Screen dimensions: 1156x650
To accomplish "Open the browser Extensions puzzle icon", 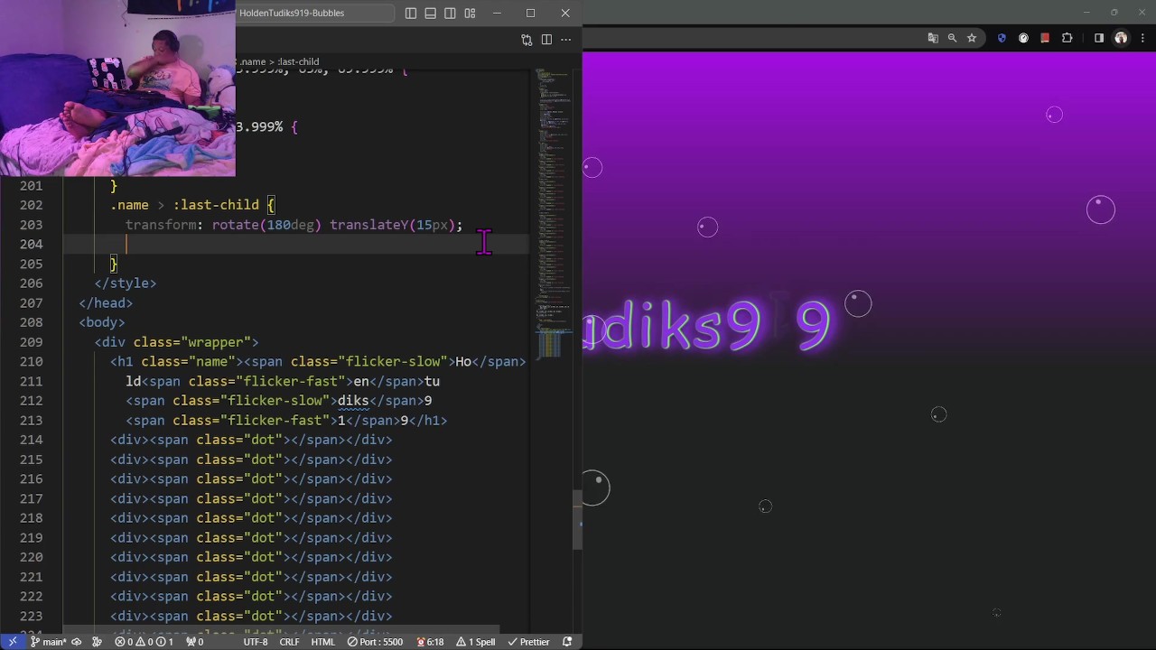I will 1067,38.
